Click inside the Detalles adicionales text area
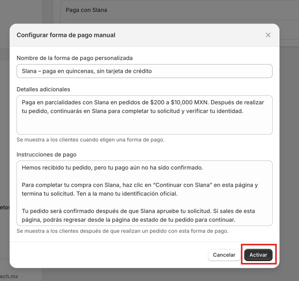Screen dimensions: 299x281 tap(144, 115)
